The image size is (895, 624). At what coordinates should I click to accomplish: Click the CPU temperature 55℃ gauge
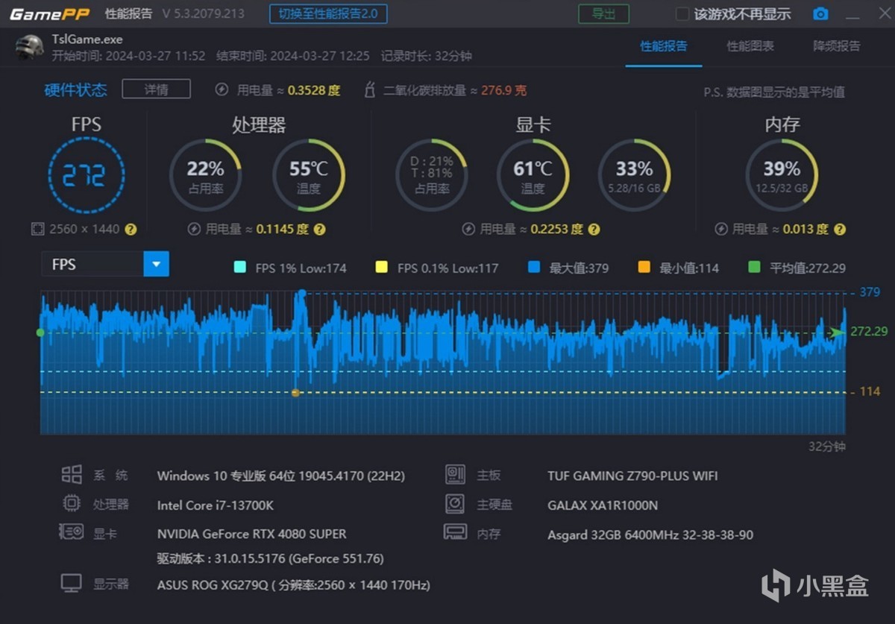click(308, 176)
